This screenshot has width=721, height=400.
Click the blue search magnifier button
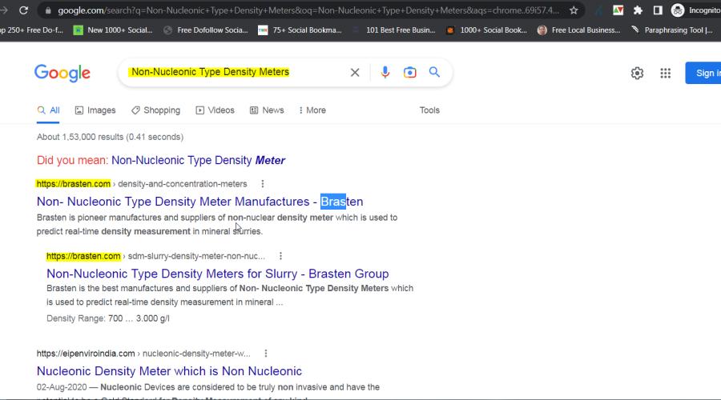tap(434, 73)
